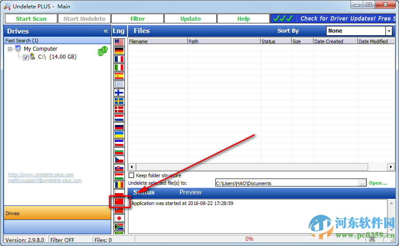Collapse the Drives panel with double chevron
The image size is (399, 246).
(105, 31)
